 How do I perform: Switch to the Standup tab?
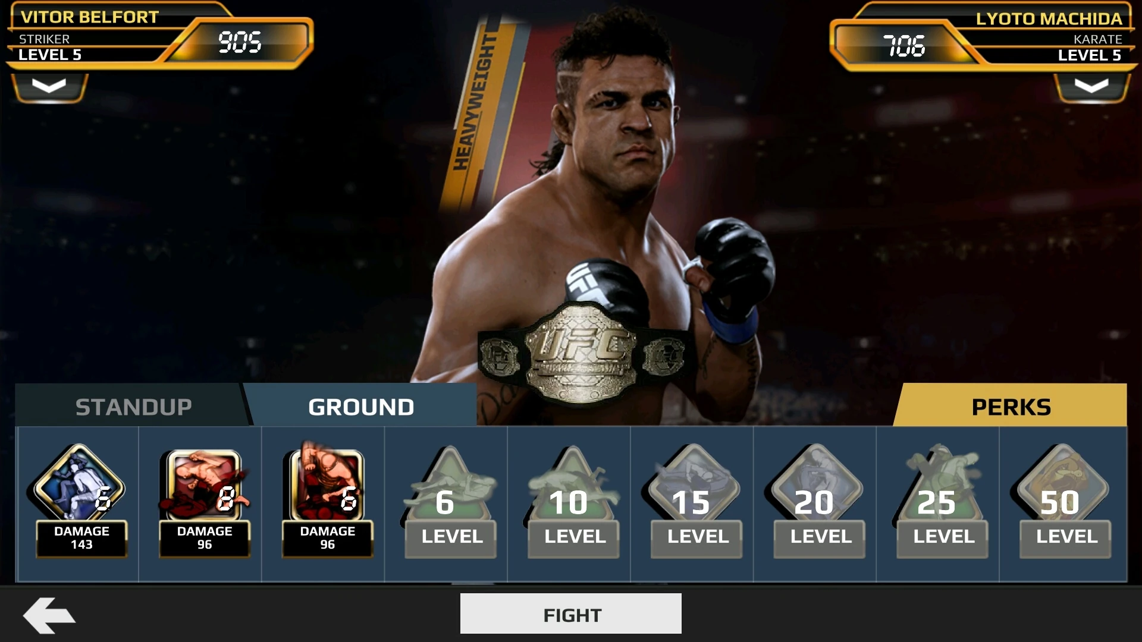point(132,405)
